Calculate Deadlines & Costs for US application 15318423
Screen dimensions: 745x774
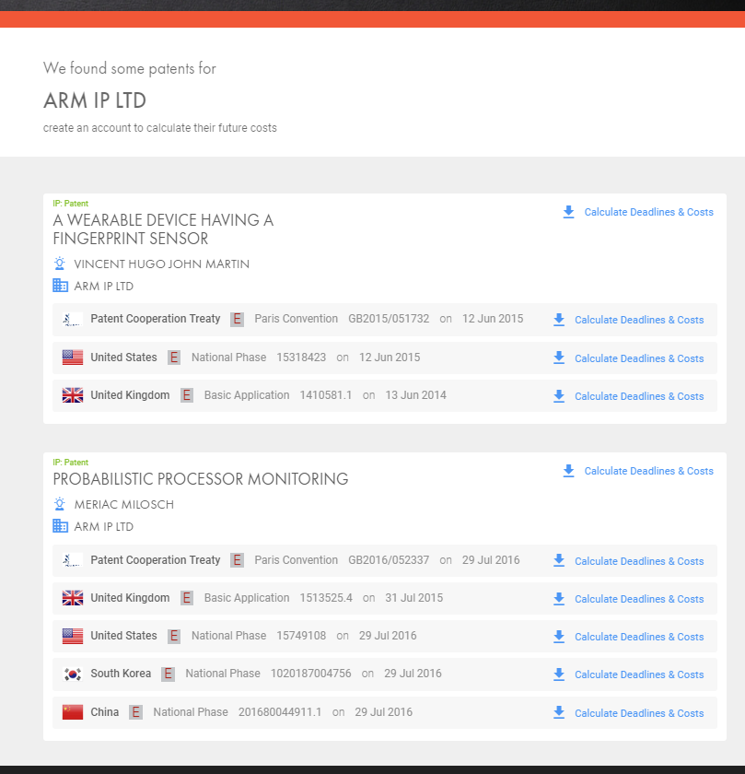639,358
